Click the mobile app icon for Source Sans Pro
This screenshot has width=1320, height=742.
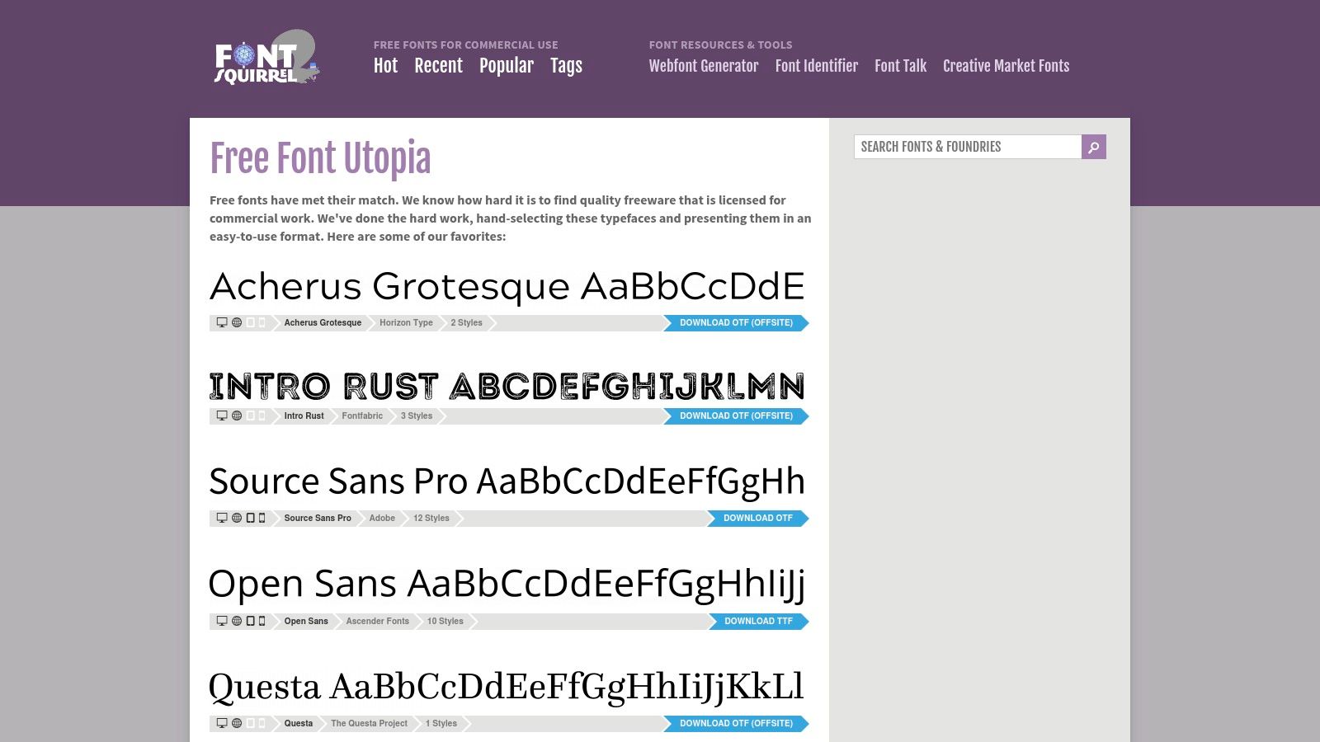point(262,519)
